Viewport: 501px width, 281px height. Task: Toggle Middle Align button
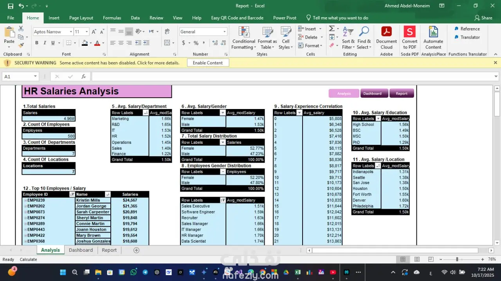[x=121, y=31]
